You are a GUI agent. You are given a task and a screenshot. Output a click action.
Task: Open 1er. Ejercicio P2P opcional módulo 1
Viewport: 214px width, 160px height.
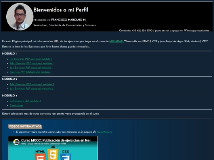(x=31, y=59)
